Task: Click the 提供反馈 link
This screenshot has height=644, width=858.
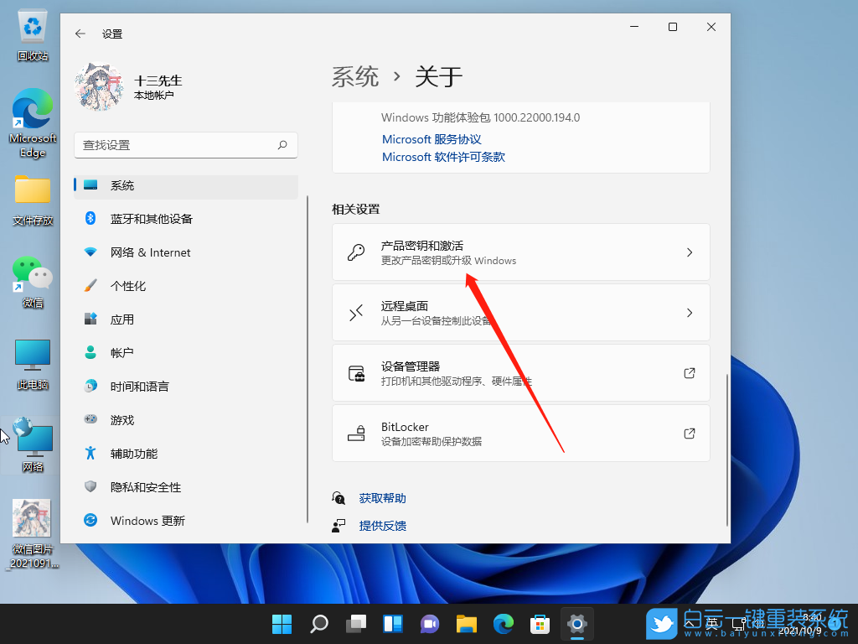Action: click(x=383, y=525)
